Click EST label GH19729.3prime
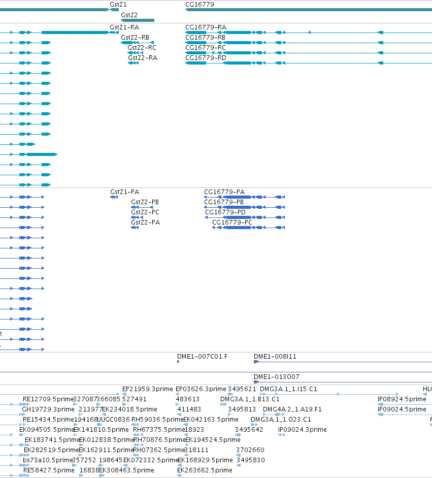This screenshot has height=478, width=432. coord(48,409)
